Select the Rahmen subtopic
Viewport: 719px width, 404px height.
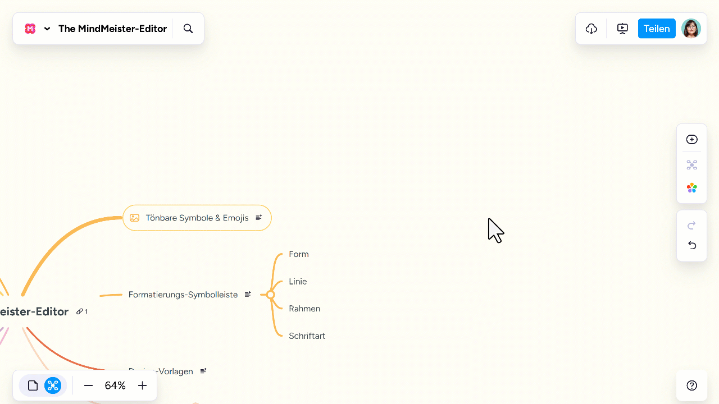point(304,309)
